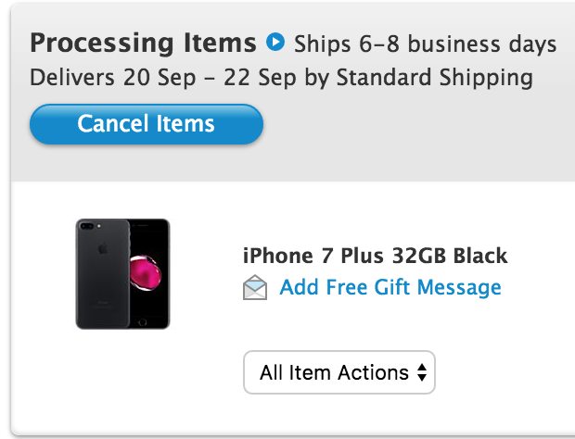Click the dual camera on the iPhone image
575x439 pixels.
point(87,227)
